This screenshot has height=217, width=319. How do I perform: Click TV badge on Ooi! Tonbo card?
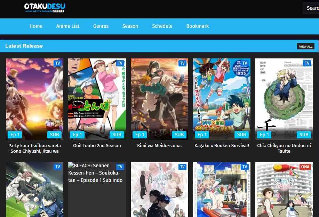click(x=120, y=63)
